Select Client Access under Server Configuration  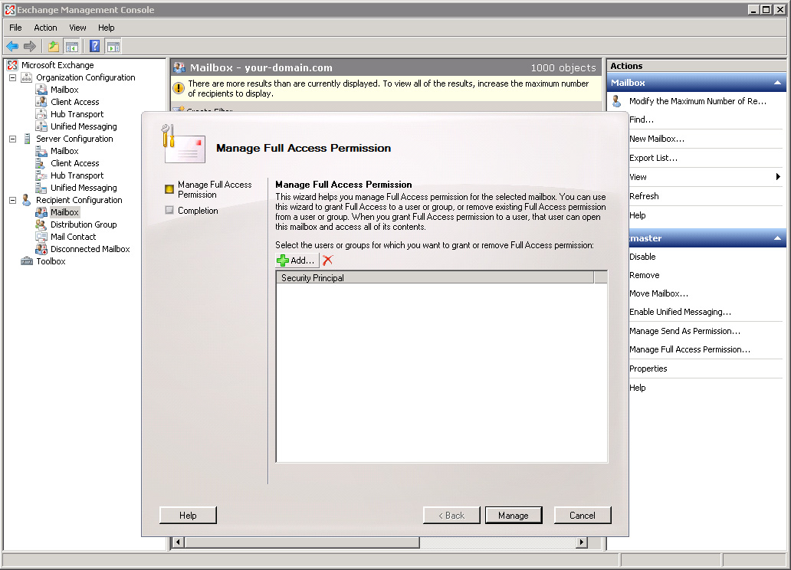pyautogui.click(x=74, y=163)
